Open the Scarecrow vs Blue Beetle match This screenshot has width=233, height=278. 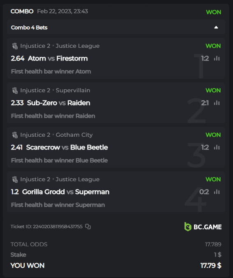click(x=67, y=147)
